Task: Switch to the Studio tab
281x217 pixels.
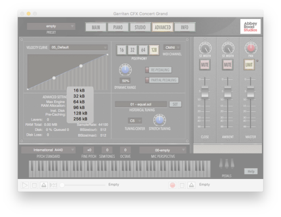Action: pos(140,27)
